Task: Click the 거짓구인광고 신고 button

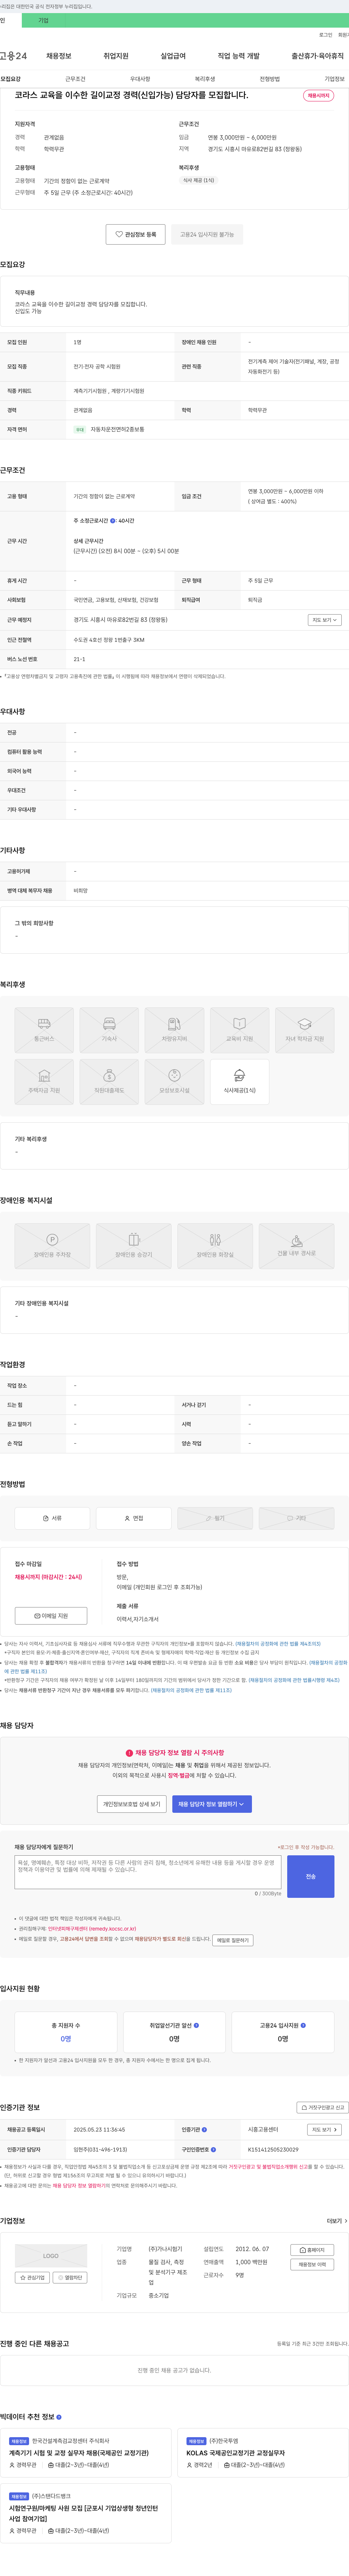Action: coord(323,2108)
